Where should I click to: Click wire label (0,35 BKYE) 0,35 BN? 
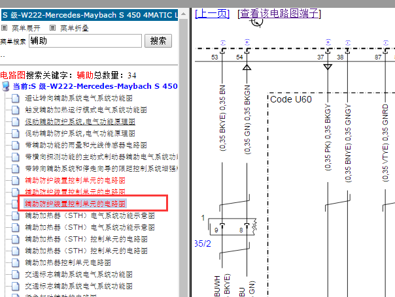222,118
